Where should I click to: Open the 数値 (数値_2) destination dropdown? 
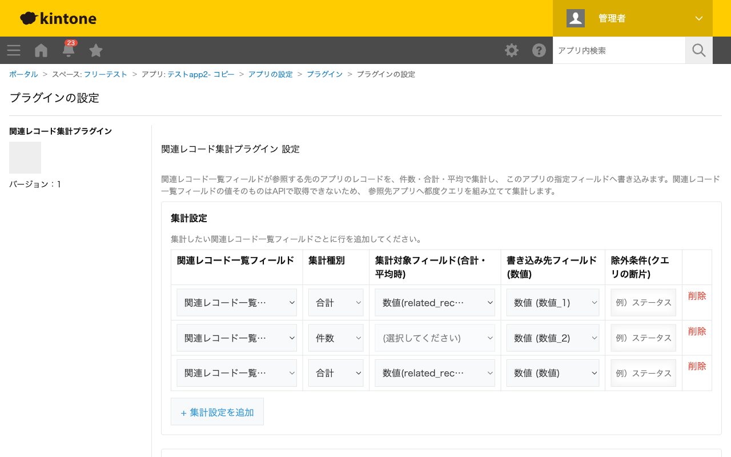point(553,338)
